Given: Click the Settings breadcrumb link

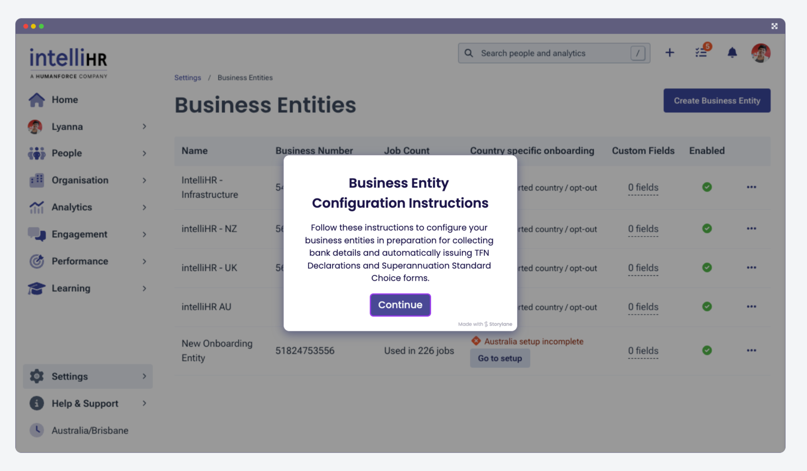Looking at the screenshot, I should [187, 78].
